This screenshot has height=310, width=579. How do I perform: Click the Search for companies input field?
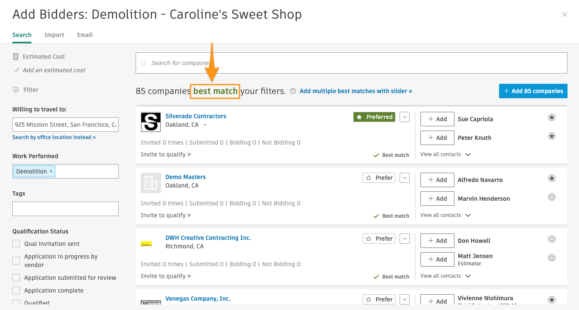[351, 63]
